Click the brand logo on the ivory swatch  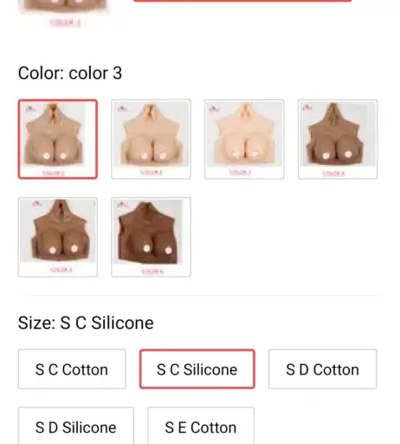(x=214, y=108)
